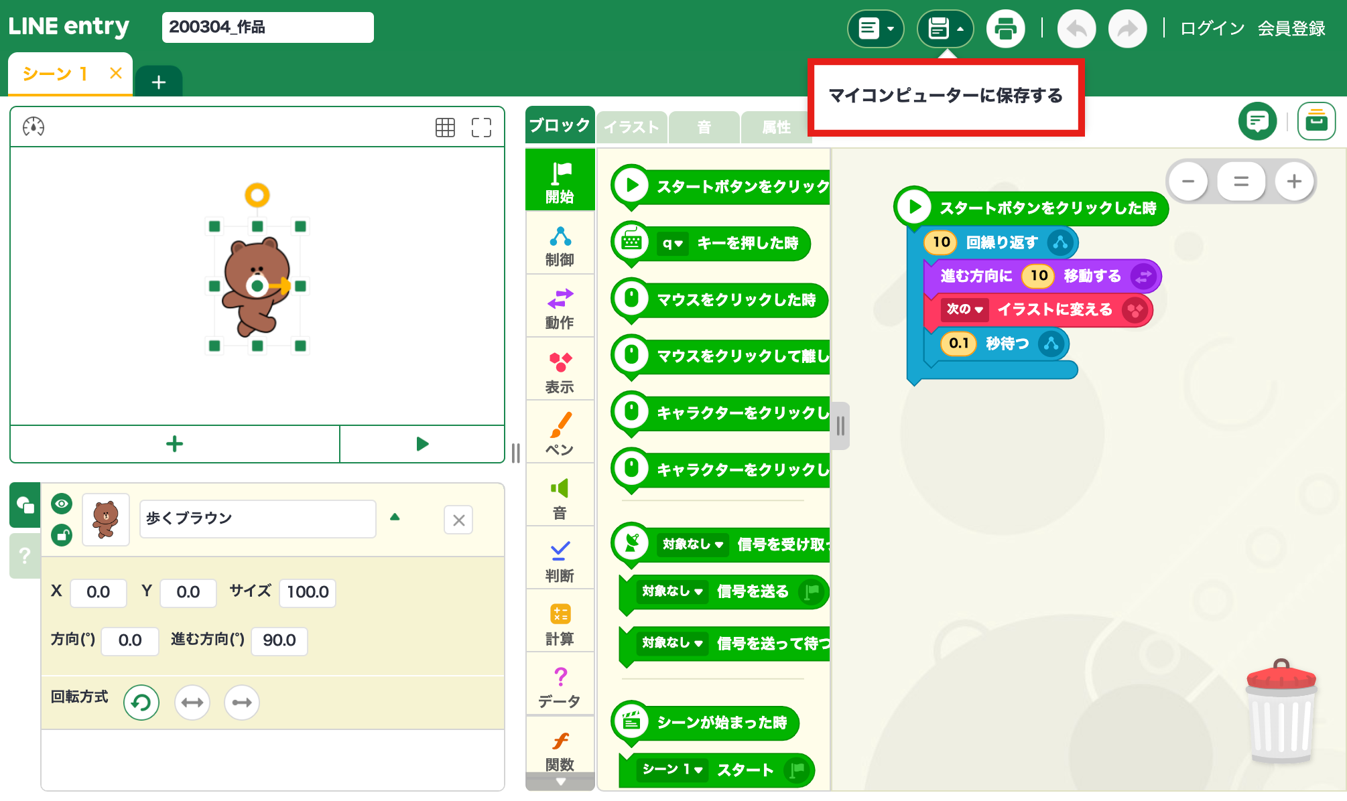Open the save menu dropdown
The width and height of the screenshot is (1347, 801).
pos(945,29)
